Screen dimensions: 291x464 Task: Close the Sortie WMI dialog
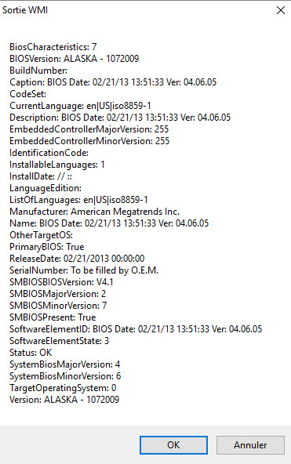(x=280, y=10)
